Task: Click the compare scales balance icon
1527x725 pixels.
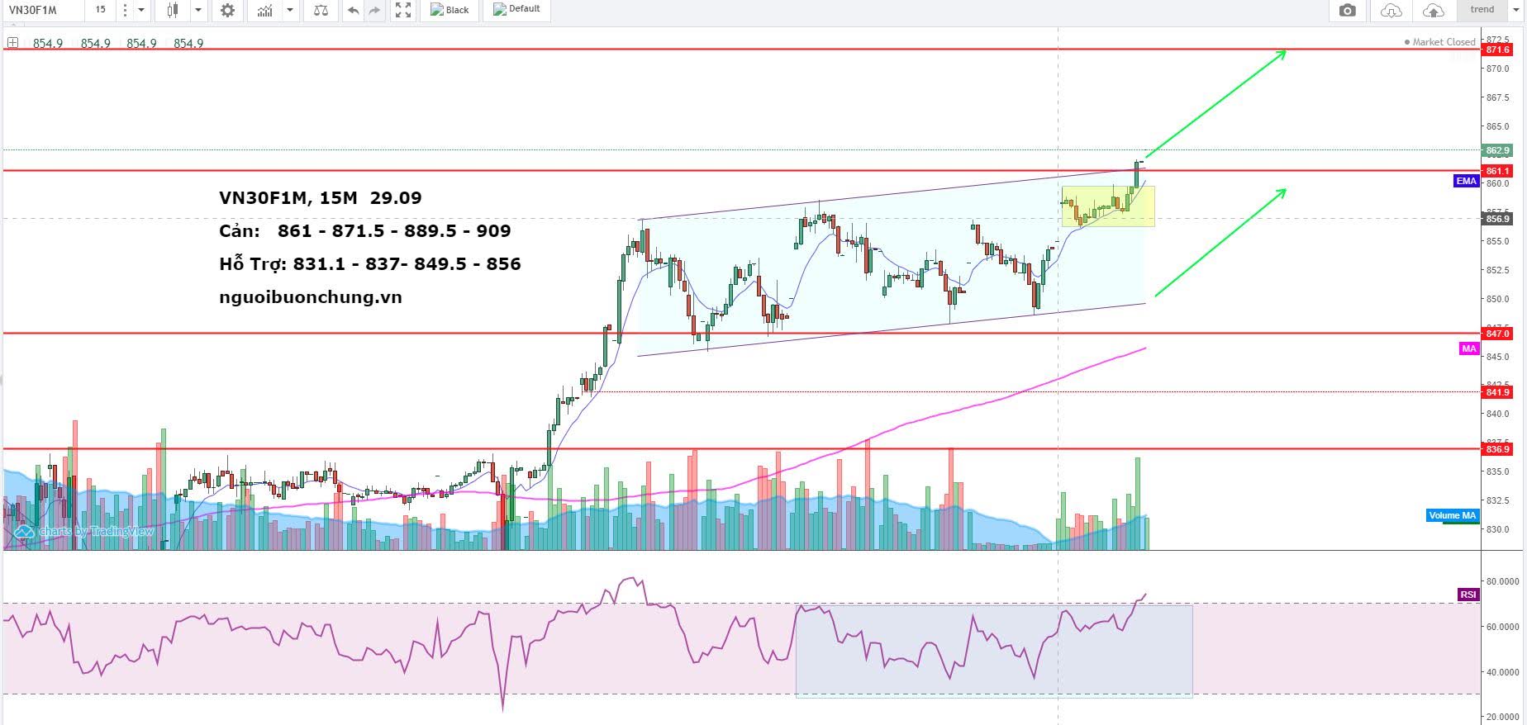Action: (321, 10)
